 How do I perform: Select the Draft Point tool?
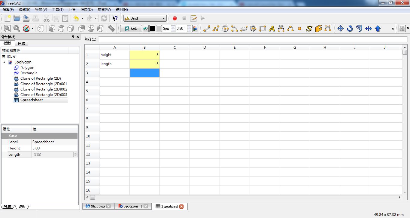(x=299, y=29)
